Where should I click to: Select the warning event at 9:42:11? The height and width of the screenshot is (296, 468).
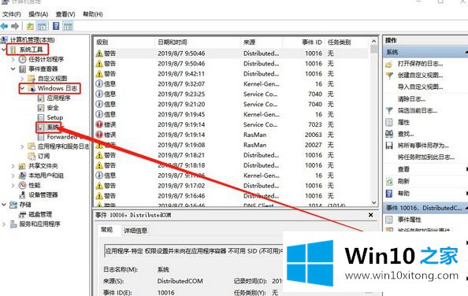pyautogui.click(x=232, y=74)
